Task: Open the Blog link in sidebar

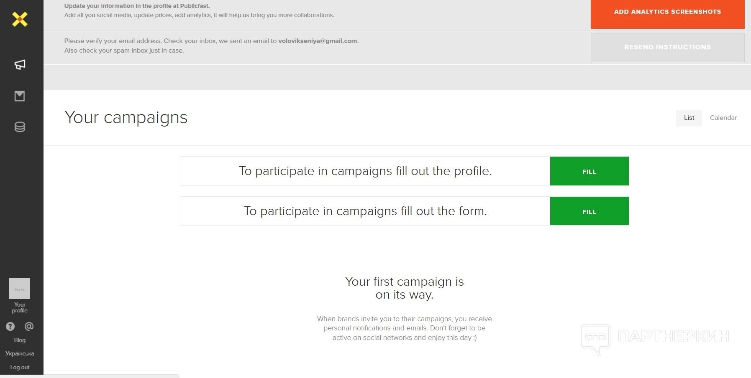Action: click(20, 340)
